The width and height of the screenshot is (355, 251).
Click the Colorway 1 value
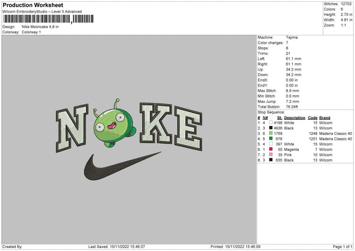coord(31,32)
